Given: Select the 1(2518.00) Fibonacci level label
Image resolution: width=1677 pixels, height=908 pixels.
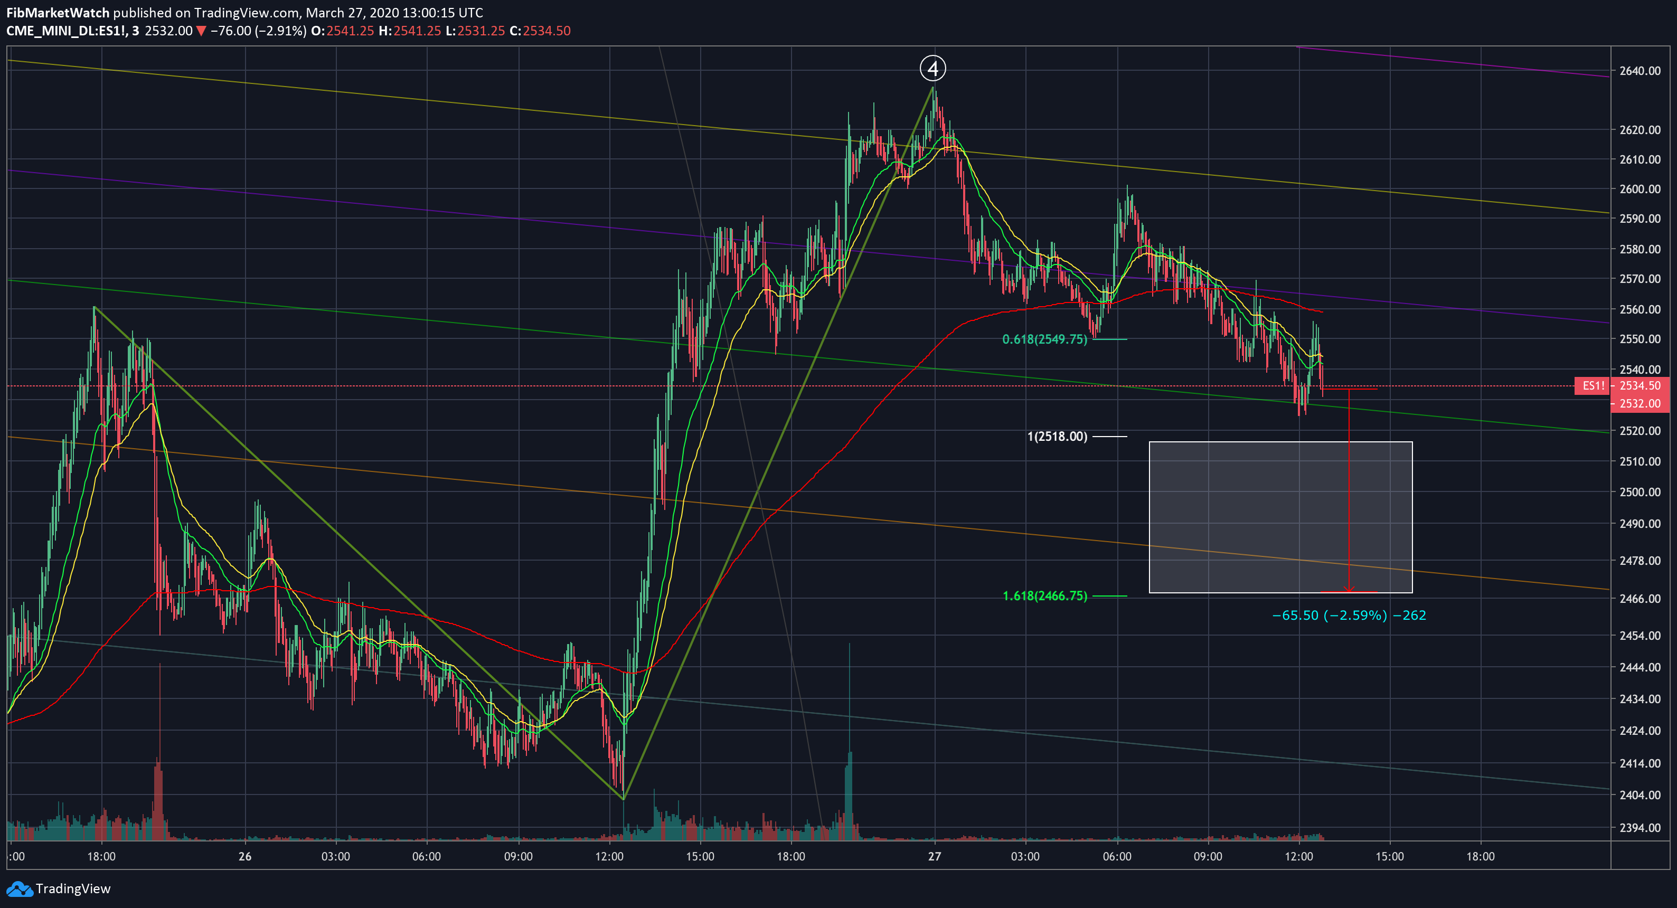Looking at the screenshot, I should click(1057, 436).
